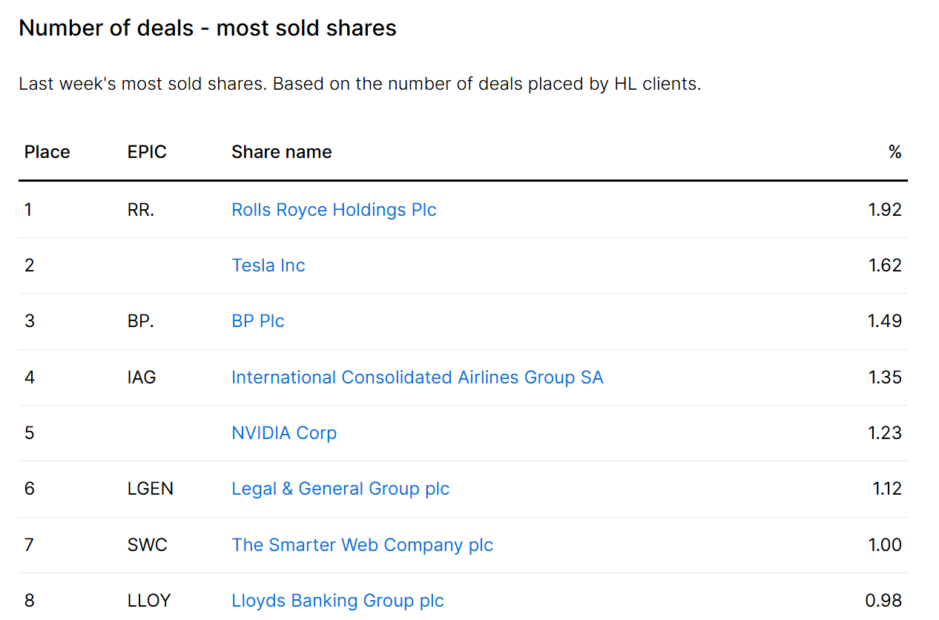
Task: Click The Smarter Web Company plc link
Action: pyautogui.click(x=362, y=545)
